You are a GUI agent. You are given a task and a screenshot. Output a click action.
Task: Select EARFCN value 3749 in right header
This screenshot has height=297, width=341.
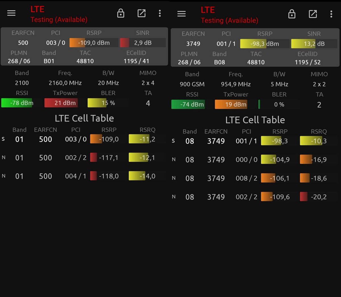coord(193,44)
